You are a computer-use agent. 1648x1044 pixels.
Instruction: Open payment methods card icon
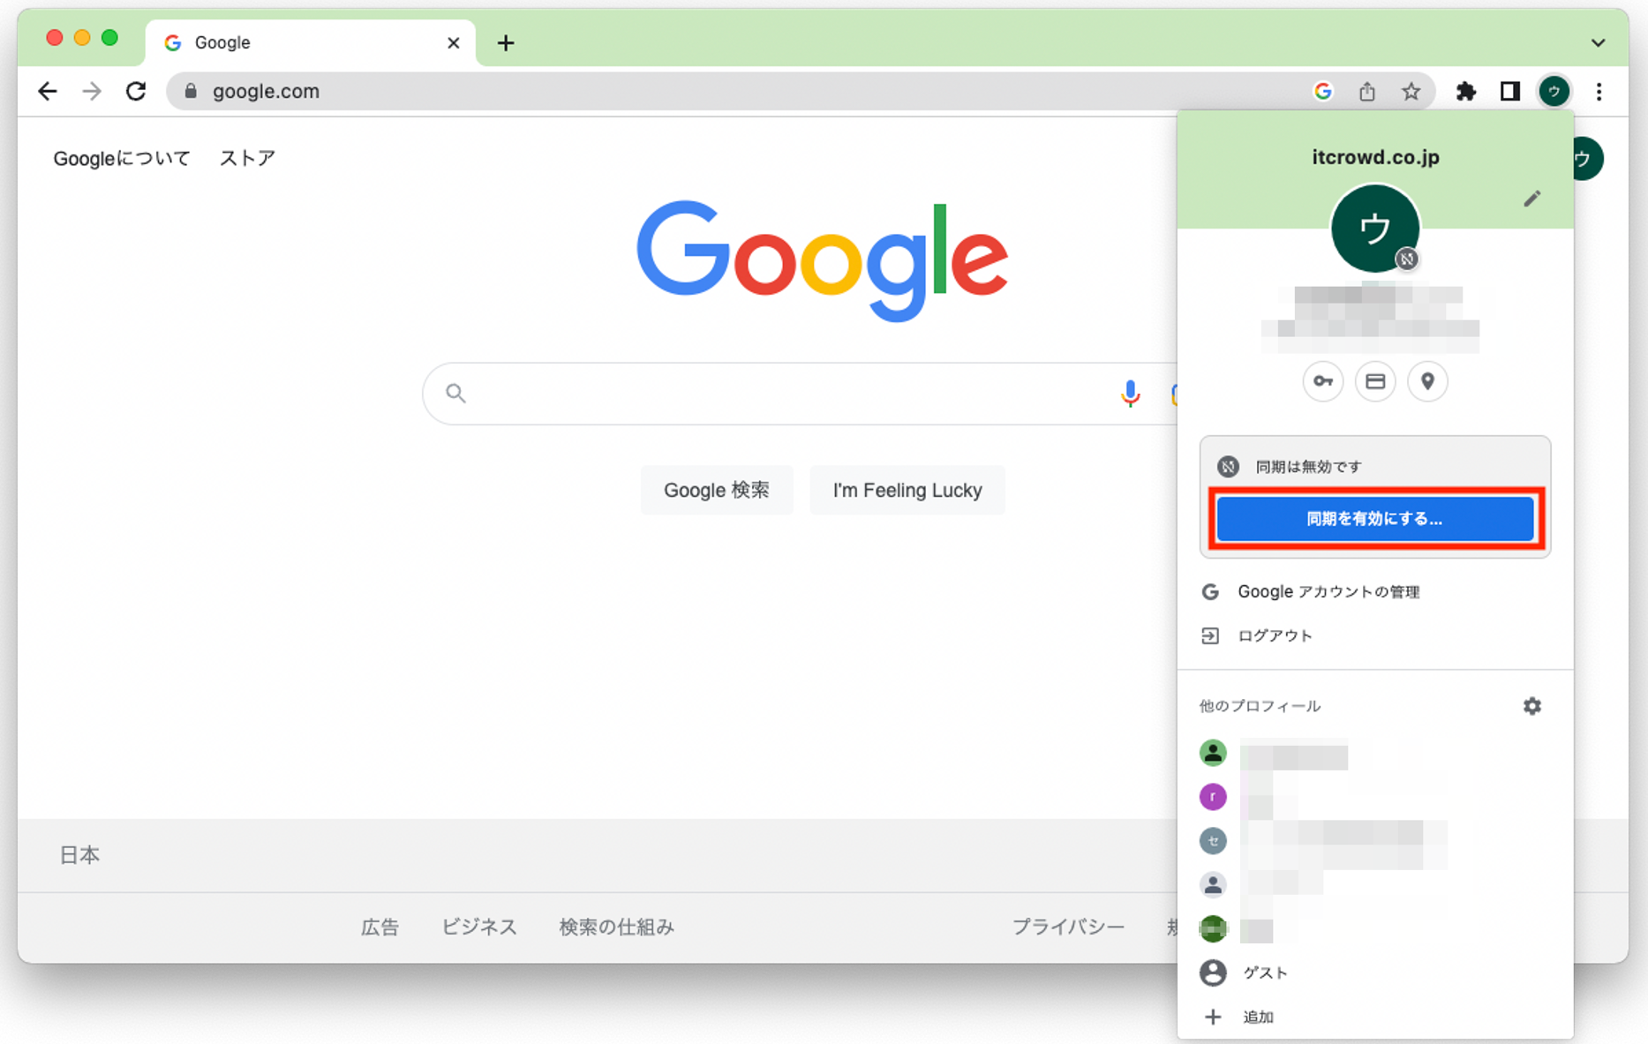pyautogui.click(x=1375, y=381)
